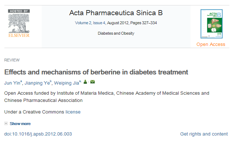Click the plus icon beside Show more
Viewport: 237px width, 146px height.
point(6,124)
